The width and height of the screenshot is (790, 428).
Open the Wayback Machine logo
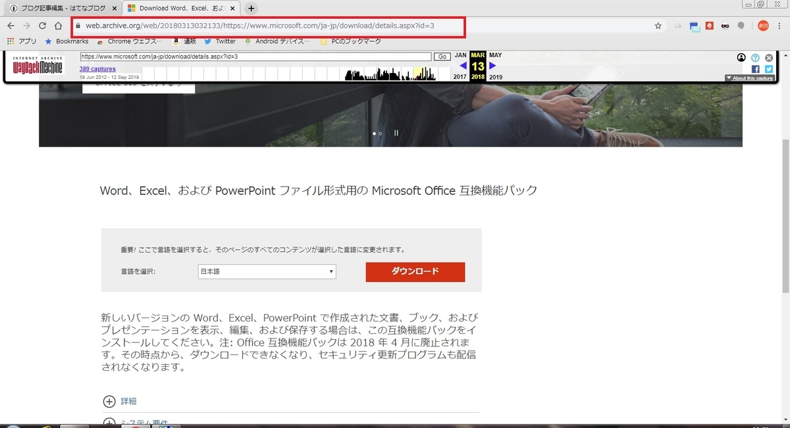[38, 65]
